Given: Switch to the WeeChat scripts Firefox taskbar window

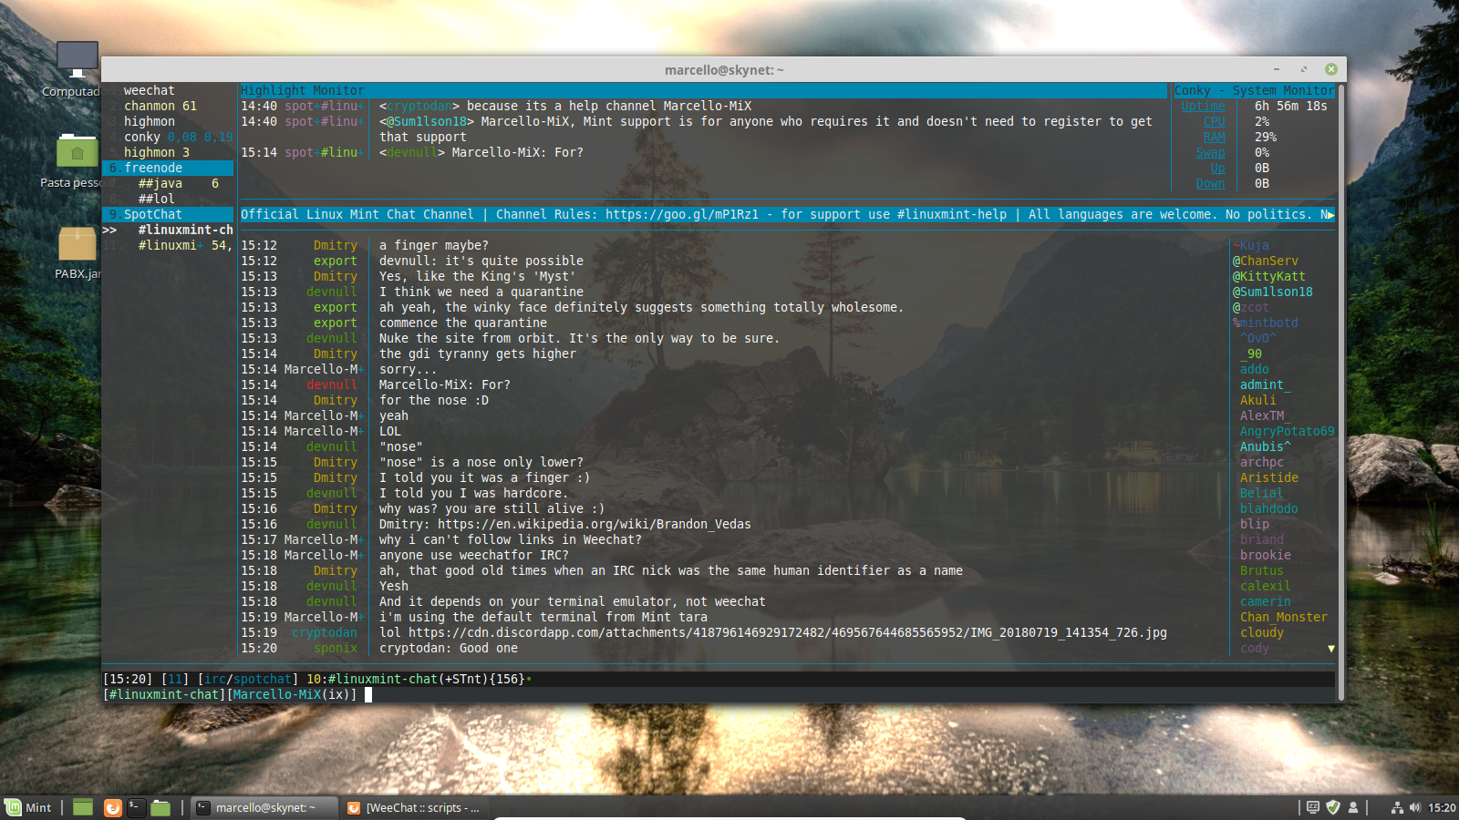Looking at the screenshot, I should [414, 807].
